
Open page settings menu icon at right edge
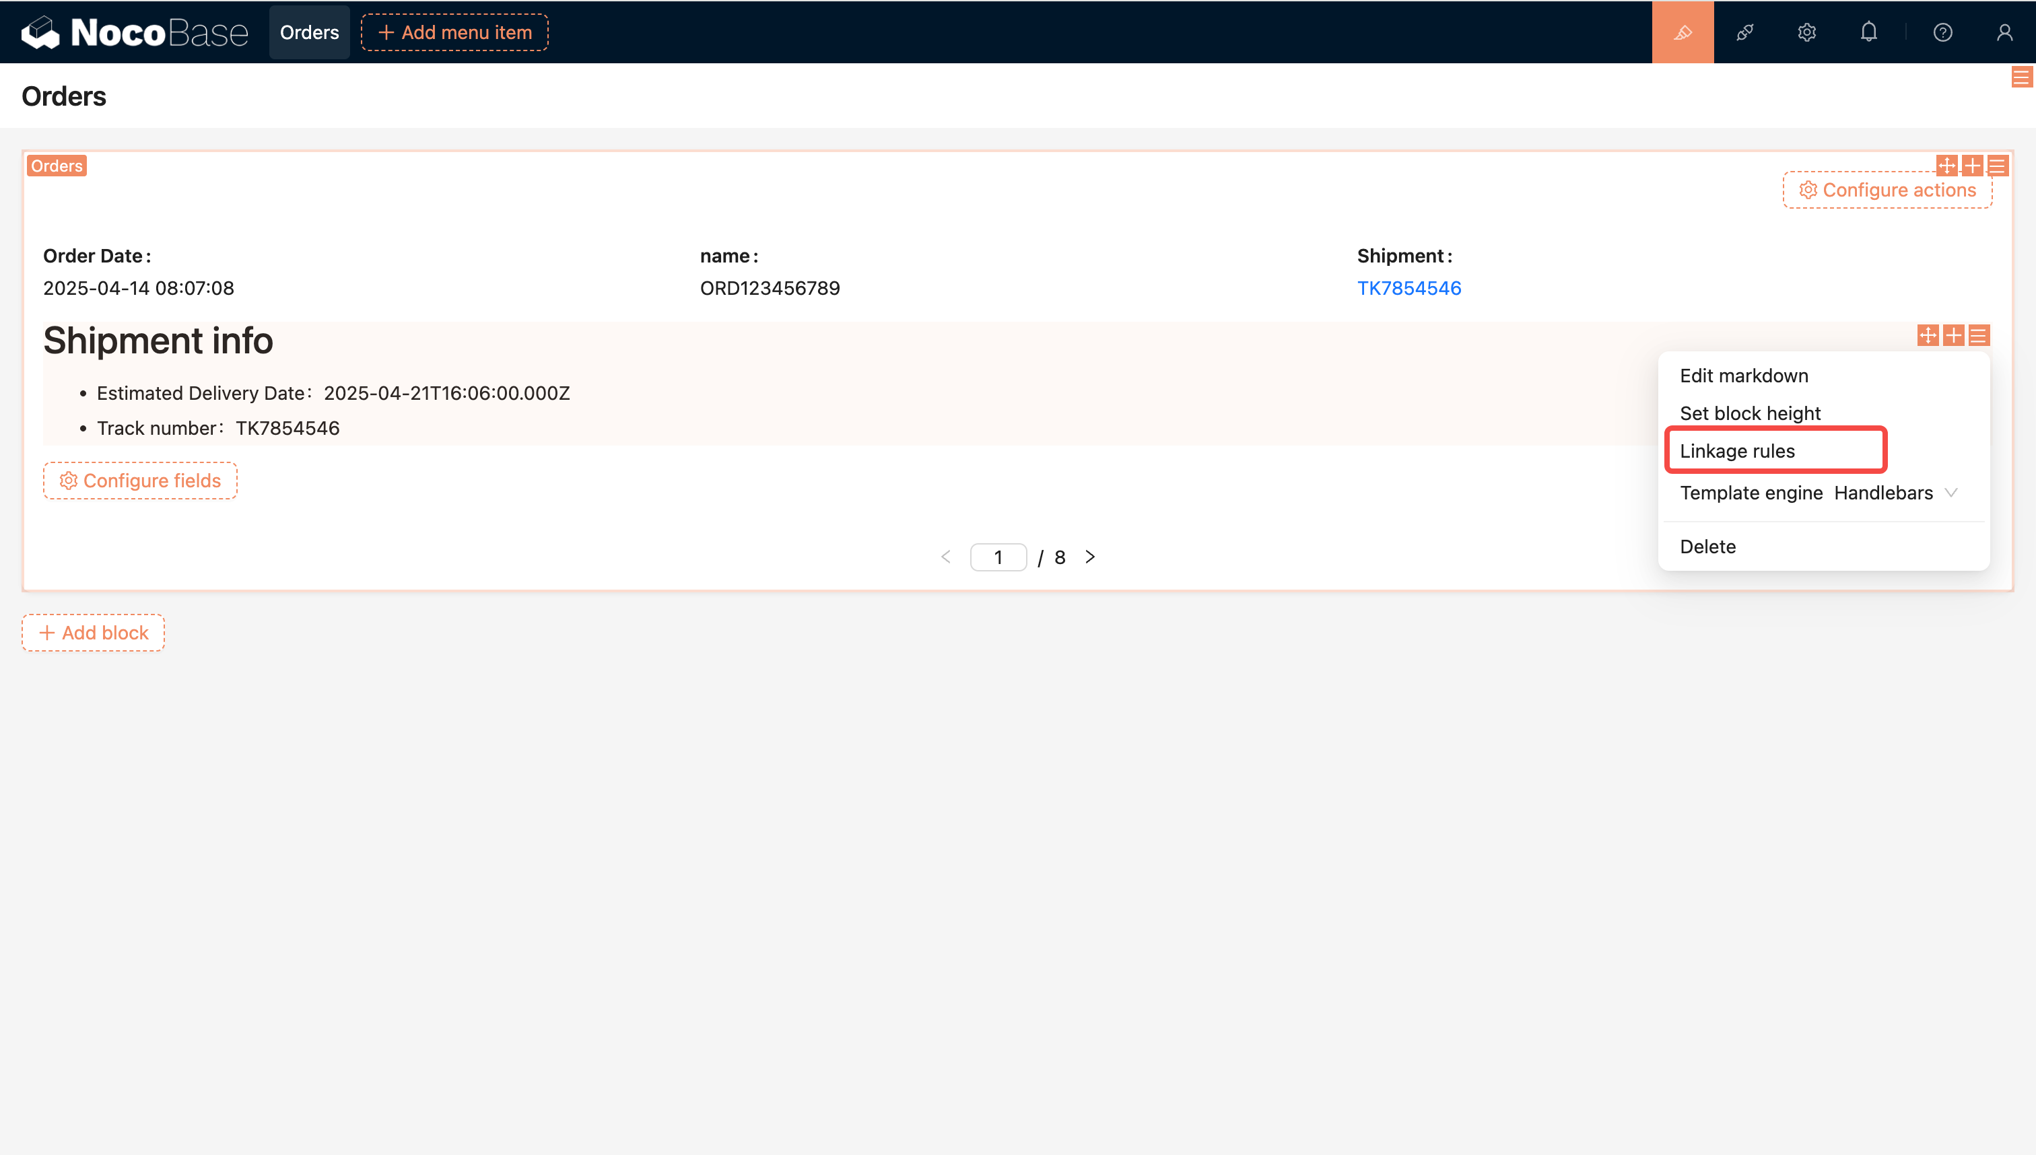[2021, 77]
